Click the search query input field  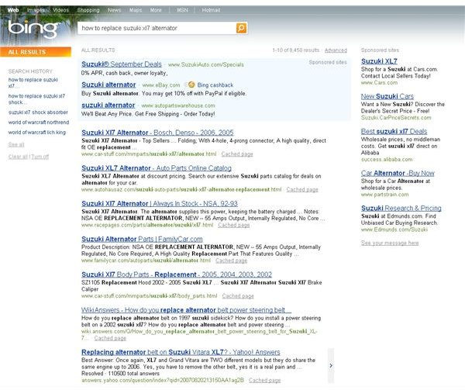click(157, 28)
